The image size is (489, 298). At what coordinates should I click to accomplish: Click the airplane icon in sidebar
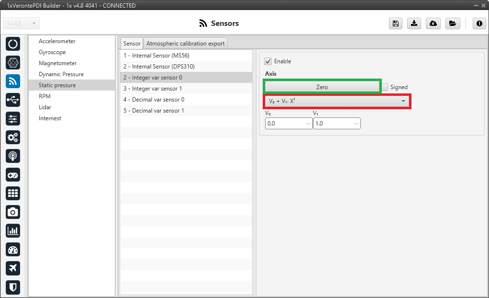[x=13, y=268]
